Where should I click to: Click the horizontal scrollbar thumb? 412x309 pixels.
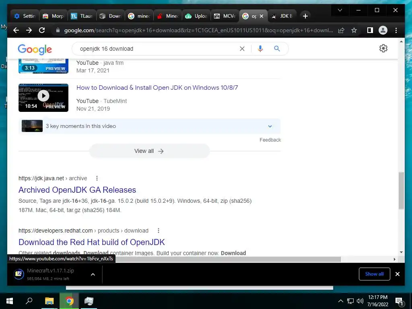228,260
